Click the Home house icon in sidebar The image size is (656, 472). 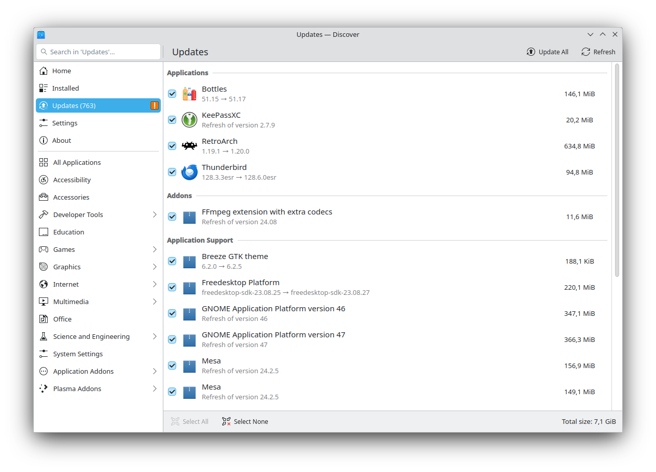pyautogui.click(x=44, y=71)
